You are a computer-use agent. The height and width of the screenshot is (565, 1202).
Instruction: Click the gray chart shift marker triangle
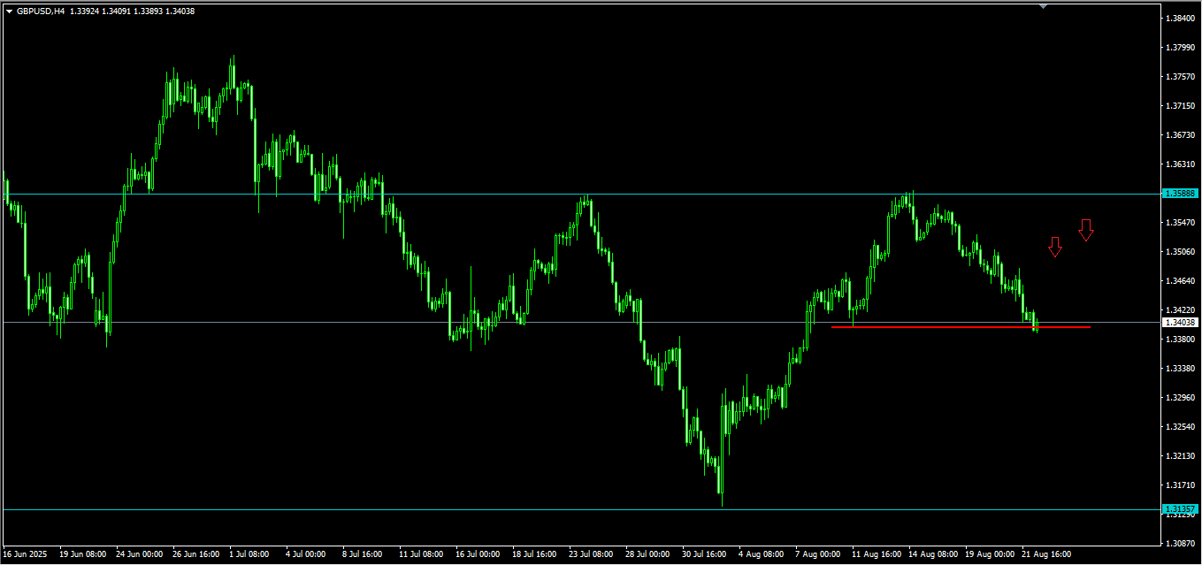[1043, 5]
